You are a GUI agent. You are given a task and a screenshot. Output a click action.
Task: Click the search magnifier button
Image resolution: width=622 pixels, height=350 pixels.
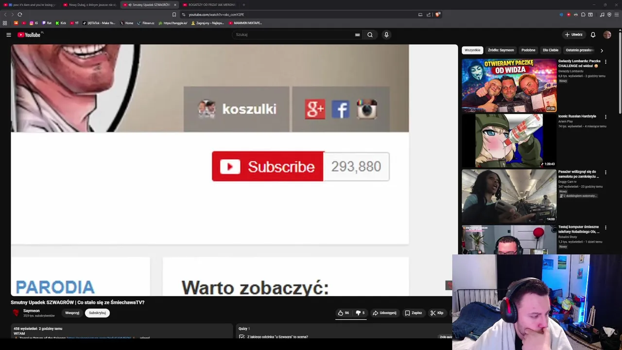coord(370,35)
